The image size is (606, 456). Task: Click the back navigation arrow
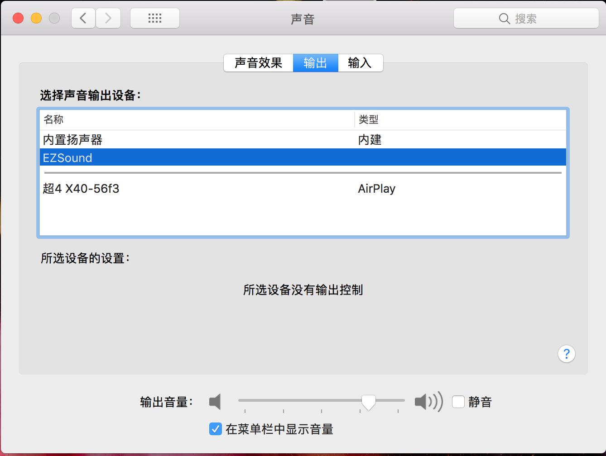click(83, 18)
